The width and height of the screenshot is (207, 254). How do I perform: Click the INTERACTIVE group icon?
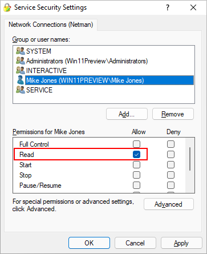pyautogui.click(x=21, y=70)
